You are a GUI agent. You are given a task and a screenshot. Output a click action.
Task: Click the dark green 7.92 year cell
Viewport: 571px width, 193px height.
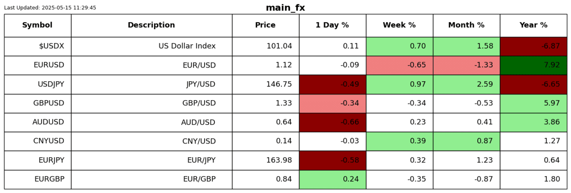click(x=533, y=65)
